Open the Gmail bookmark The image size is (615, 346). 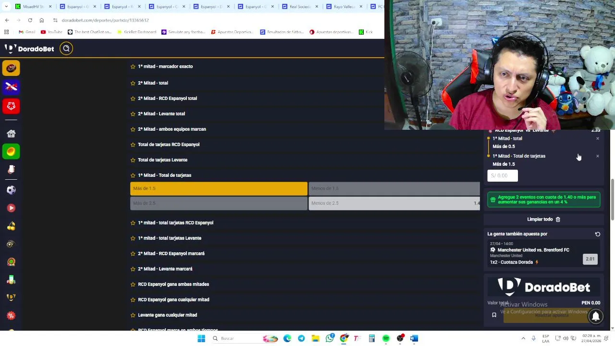pos(27,32)
